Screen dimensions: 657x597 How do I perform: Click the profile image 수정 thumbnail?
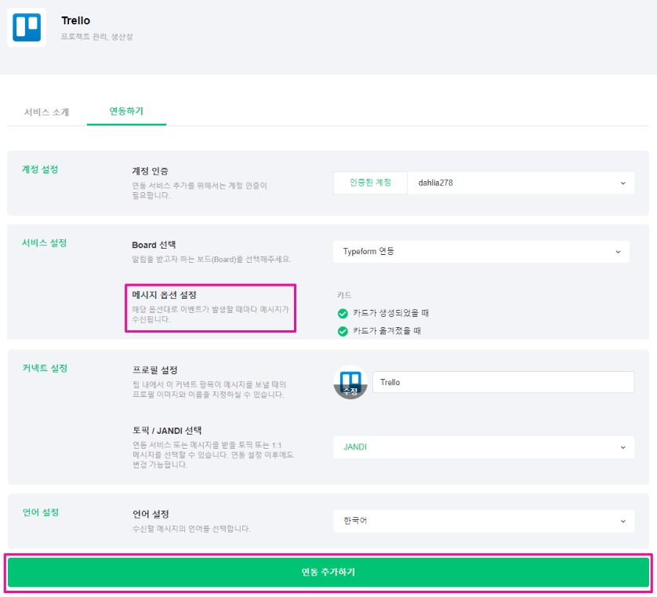click(350, 383)
